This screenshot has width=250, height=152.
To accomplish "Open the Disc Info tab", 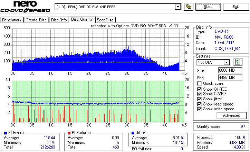I will [59, 20].
